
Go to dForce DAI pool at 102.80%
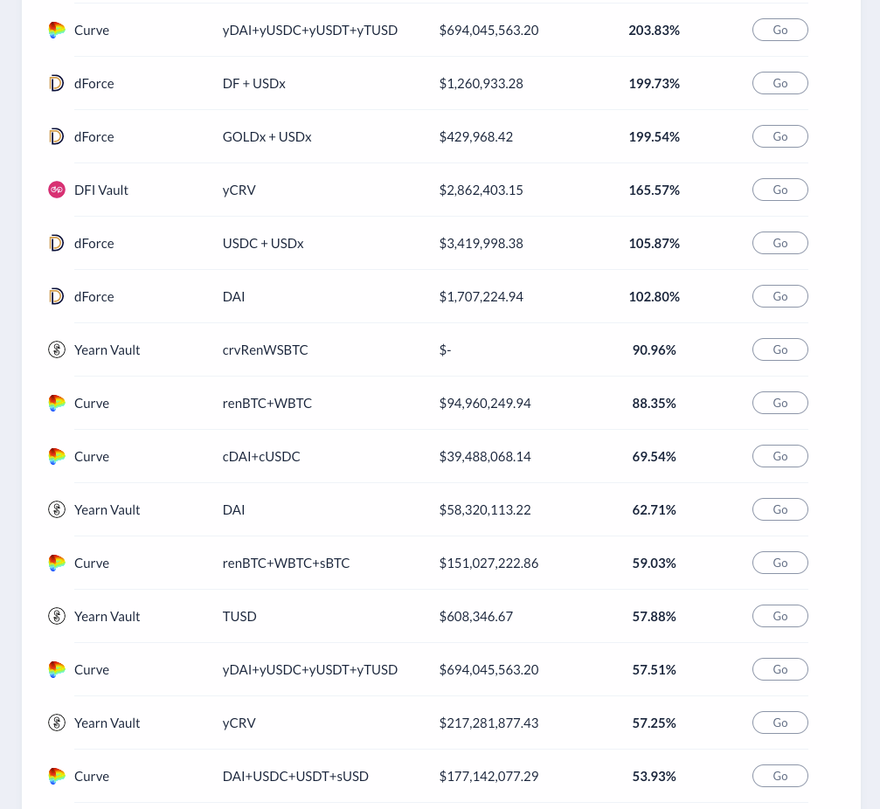pyautogui.click(x=780, y=296)
